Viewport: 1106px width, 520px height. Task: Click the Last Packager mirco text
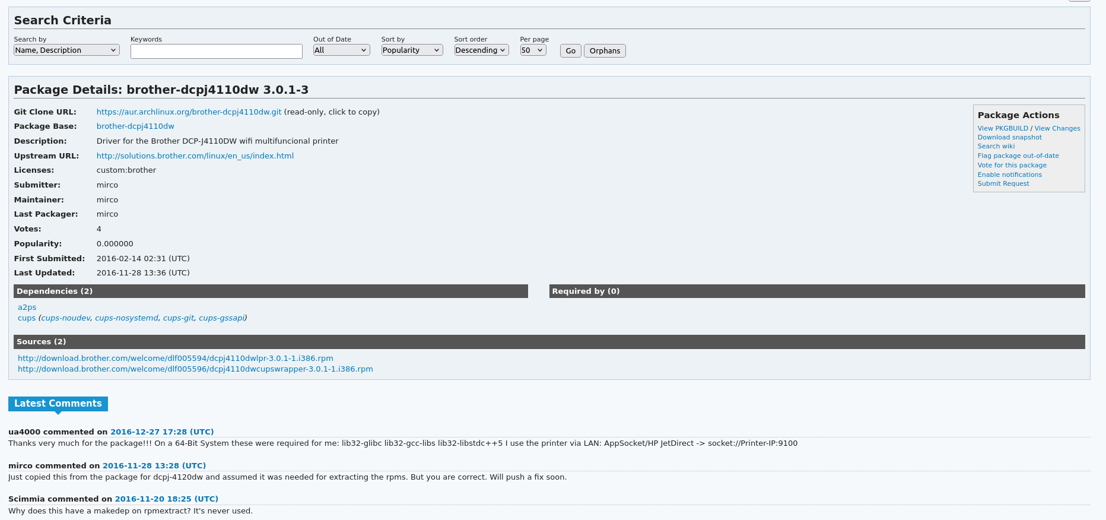click(107, 214)
